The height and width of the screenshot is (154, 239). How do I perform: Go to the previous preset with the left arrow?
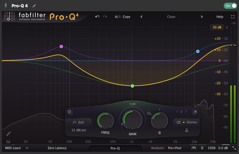coord(141,17)
